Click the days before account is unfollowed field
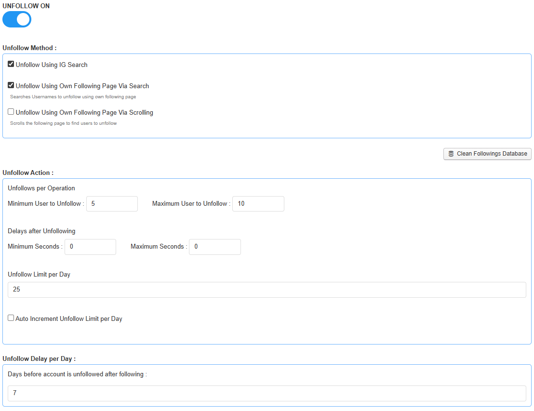Image resolution: width=534 pixels, height=411 pixels. (x=267, y=393)
